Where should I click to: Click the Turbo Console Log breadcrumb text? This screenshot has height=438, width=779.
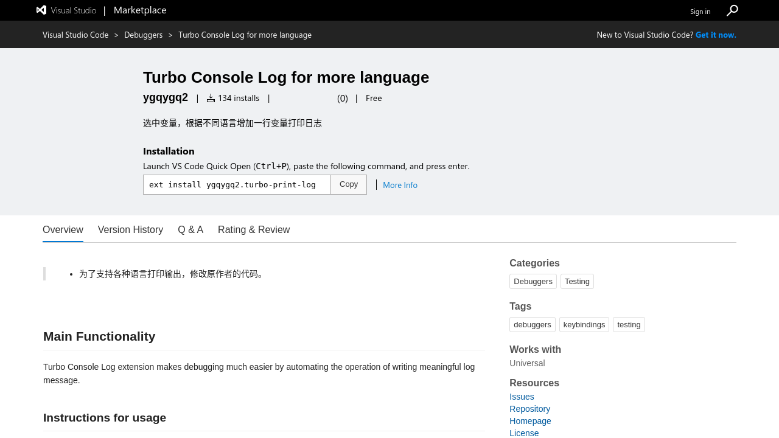click(x=245, y=35)
